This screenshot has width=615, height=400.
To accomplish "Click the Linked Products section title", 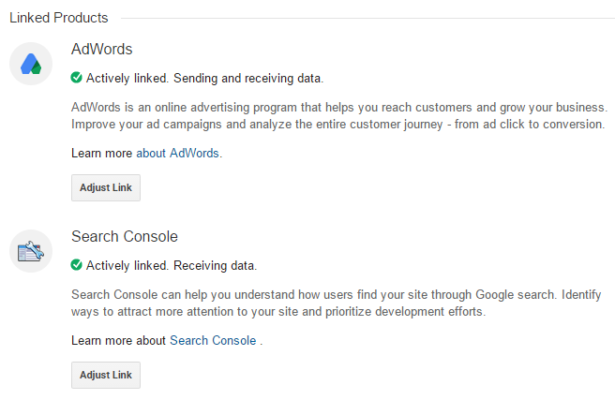I will (x=59, y=18).
